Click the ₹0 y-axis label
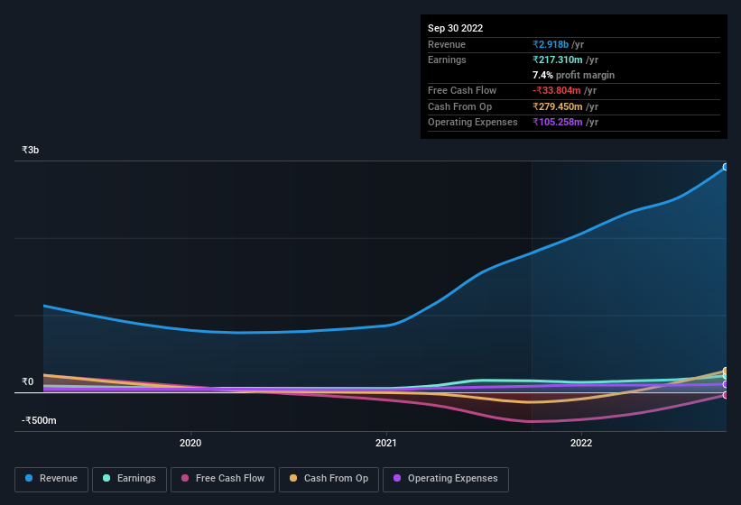This screenshot has width=741, height=505. coord(27,381)
